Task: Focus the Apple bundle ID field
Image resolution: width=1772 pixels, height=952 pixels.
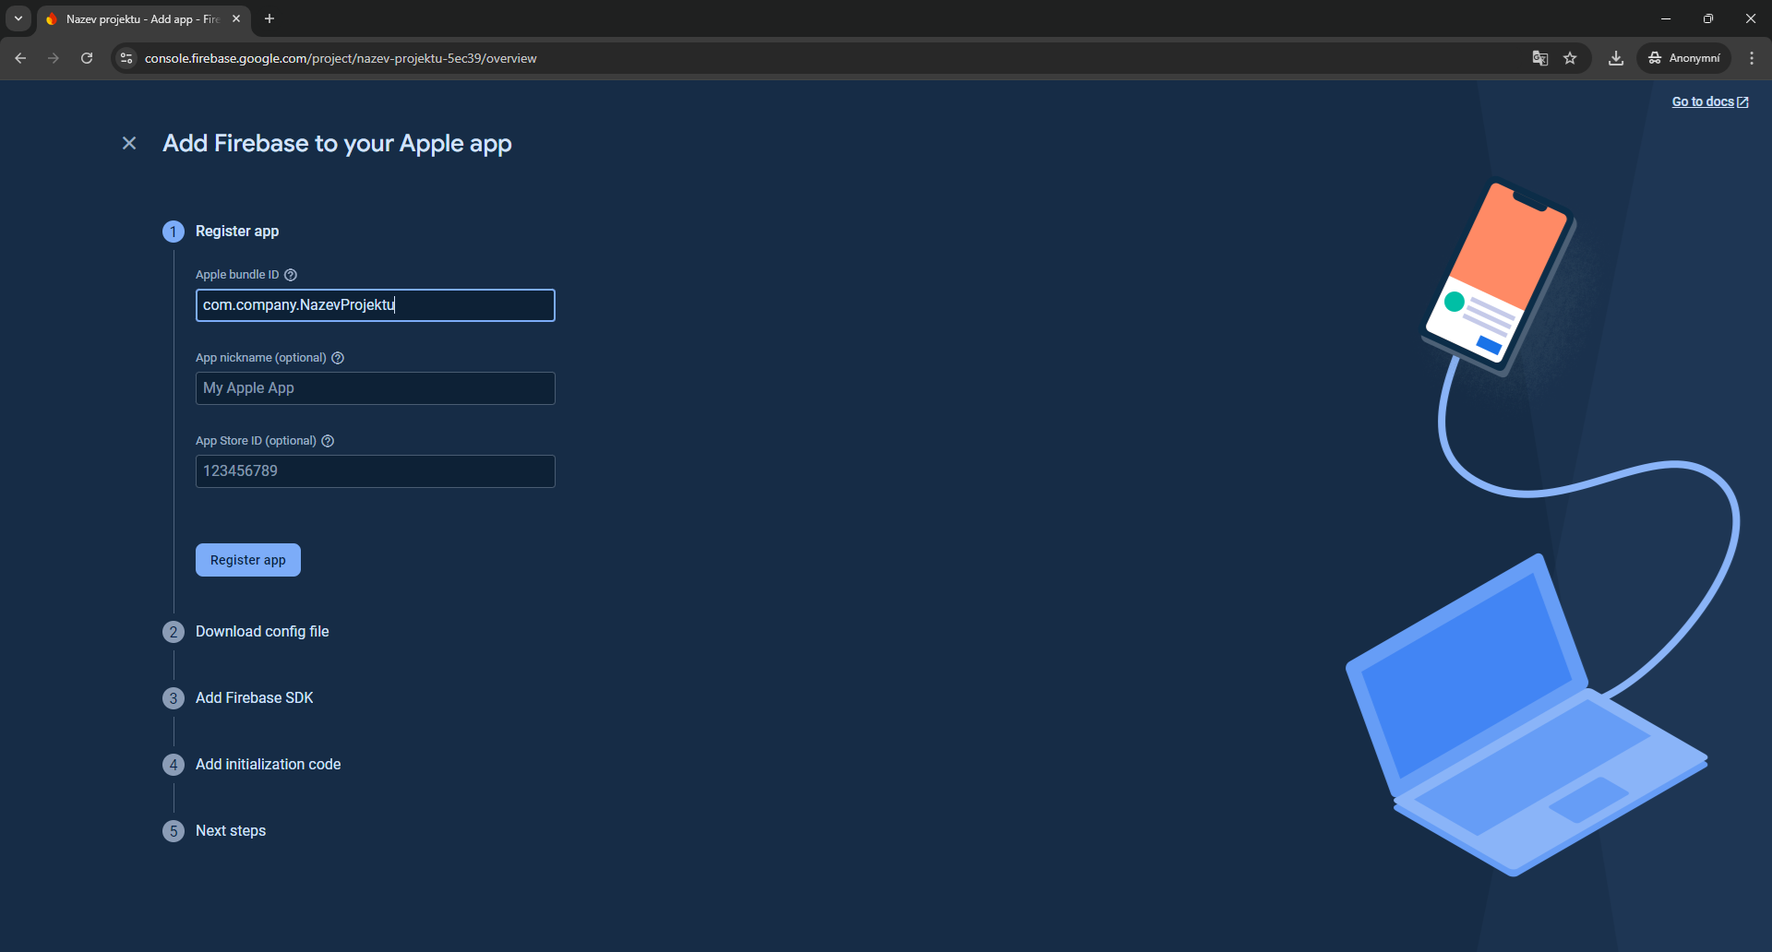Action: point(375,305)
